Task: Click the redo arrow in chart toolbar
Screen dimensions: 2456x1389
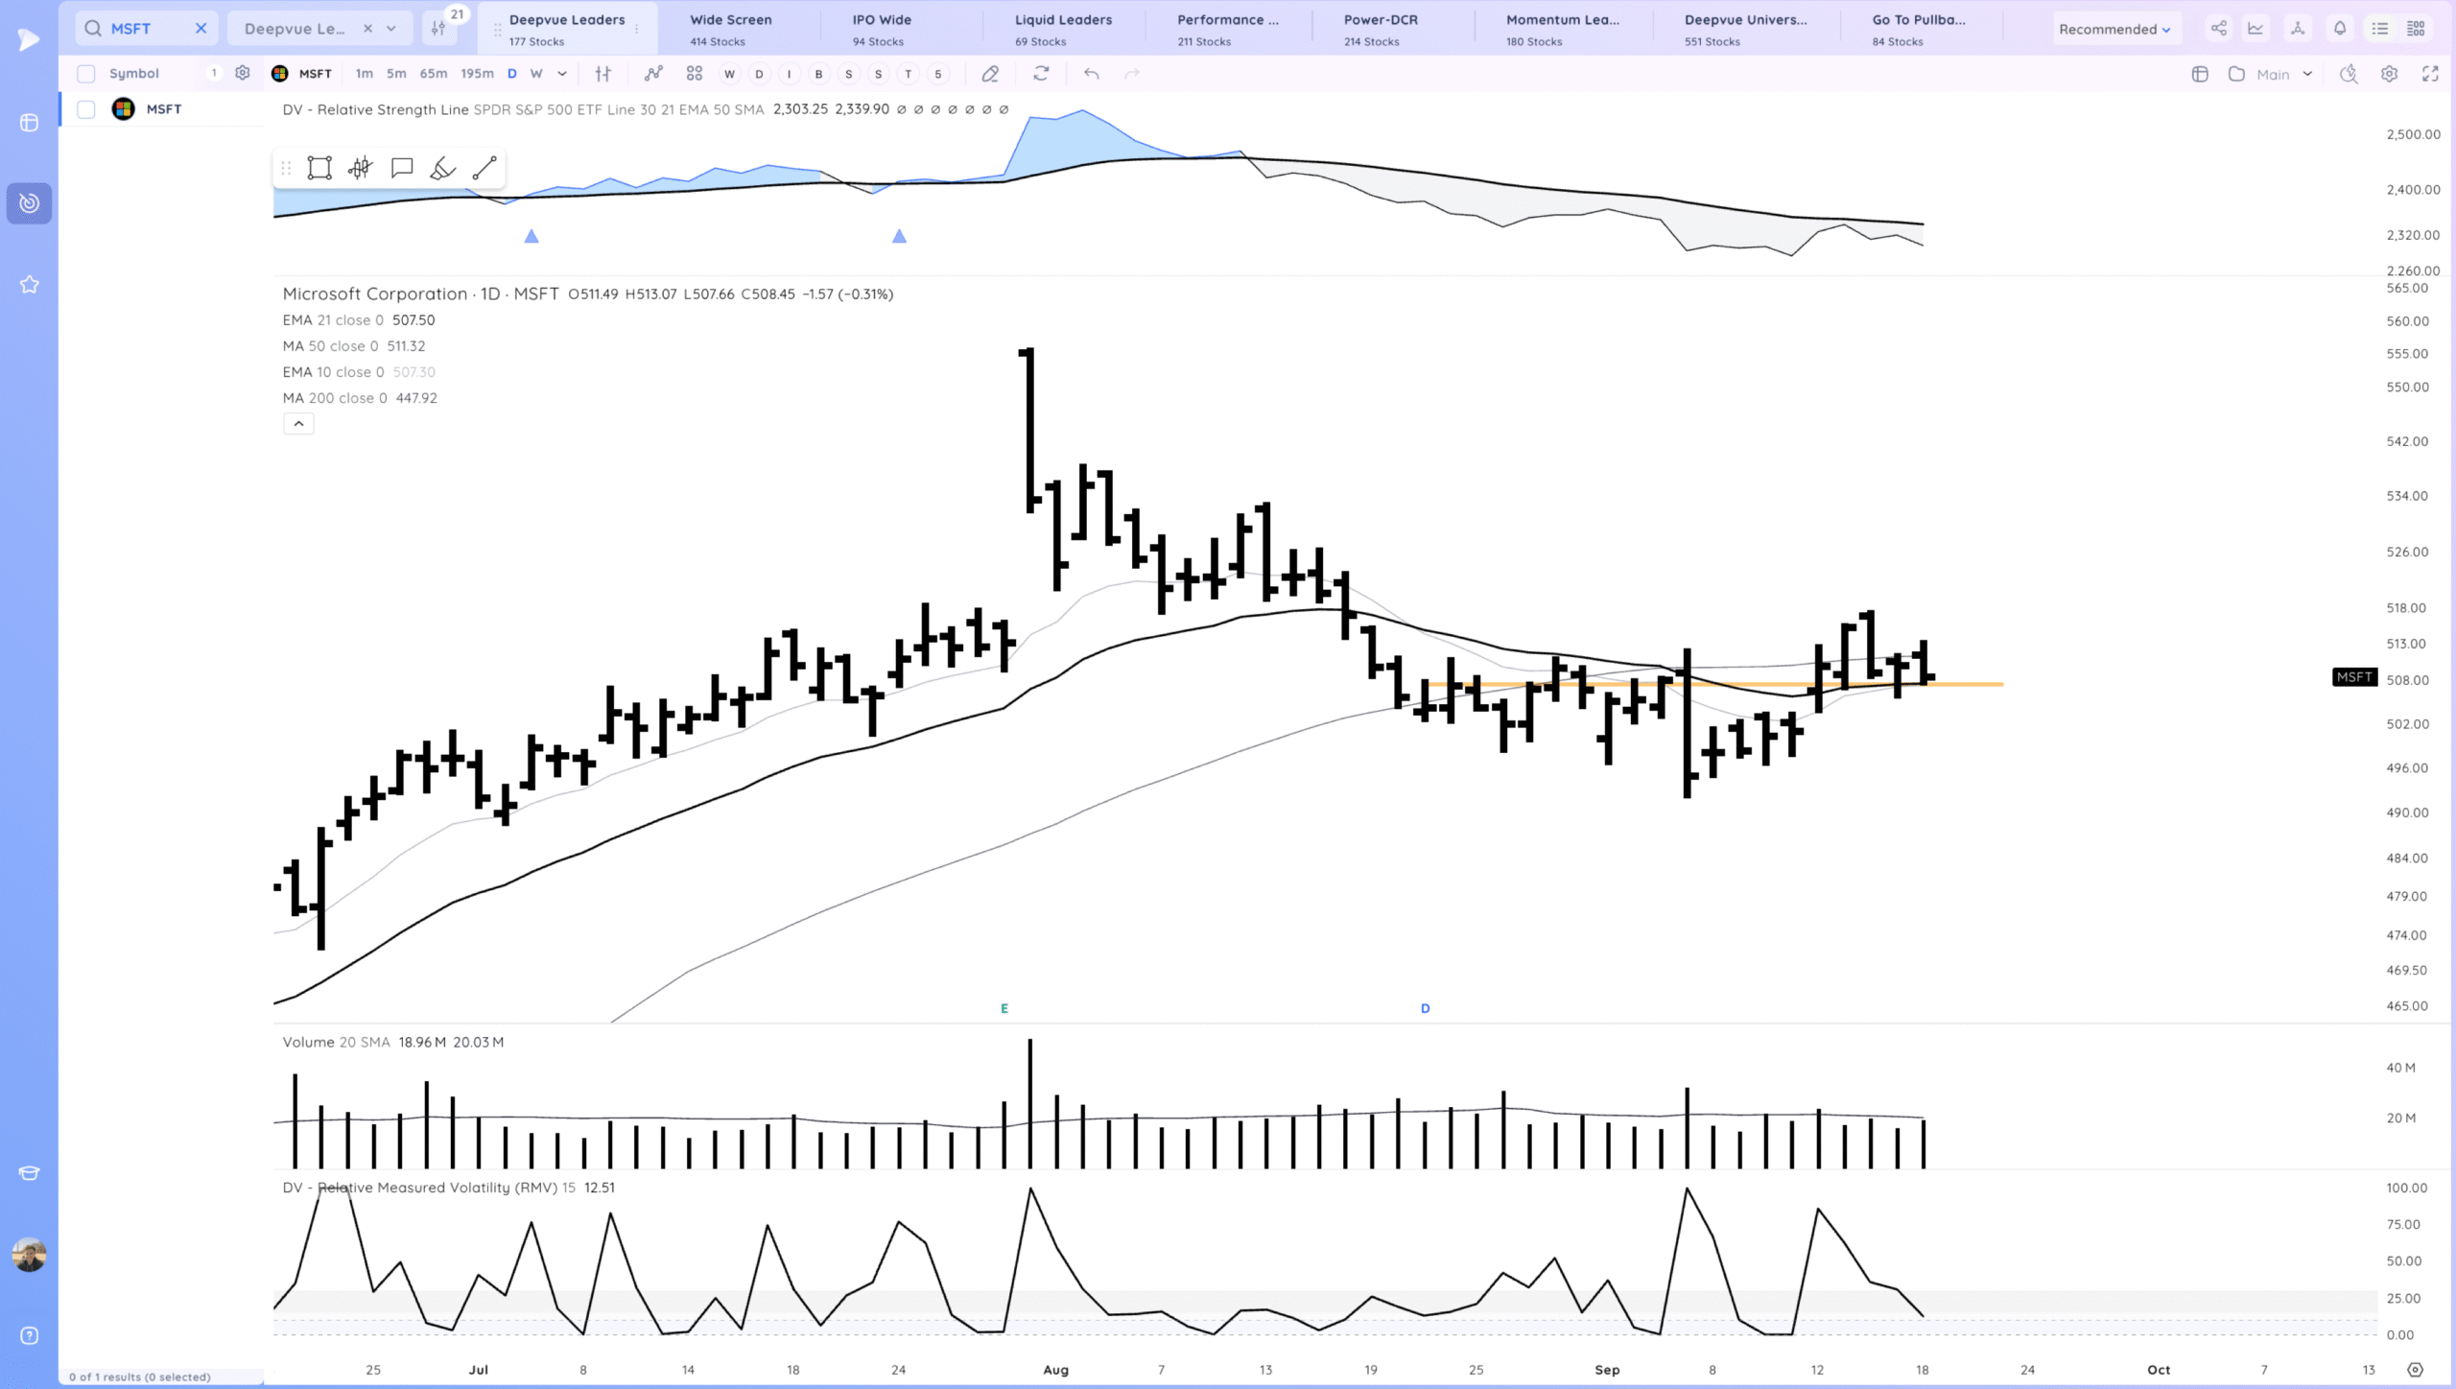Action: [x=1132, y=74]
